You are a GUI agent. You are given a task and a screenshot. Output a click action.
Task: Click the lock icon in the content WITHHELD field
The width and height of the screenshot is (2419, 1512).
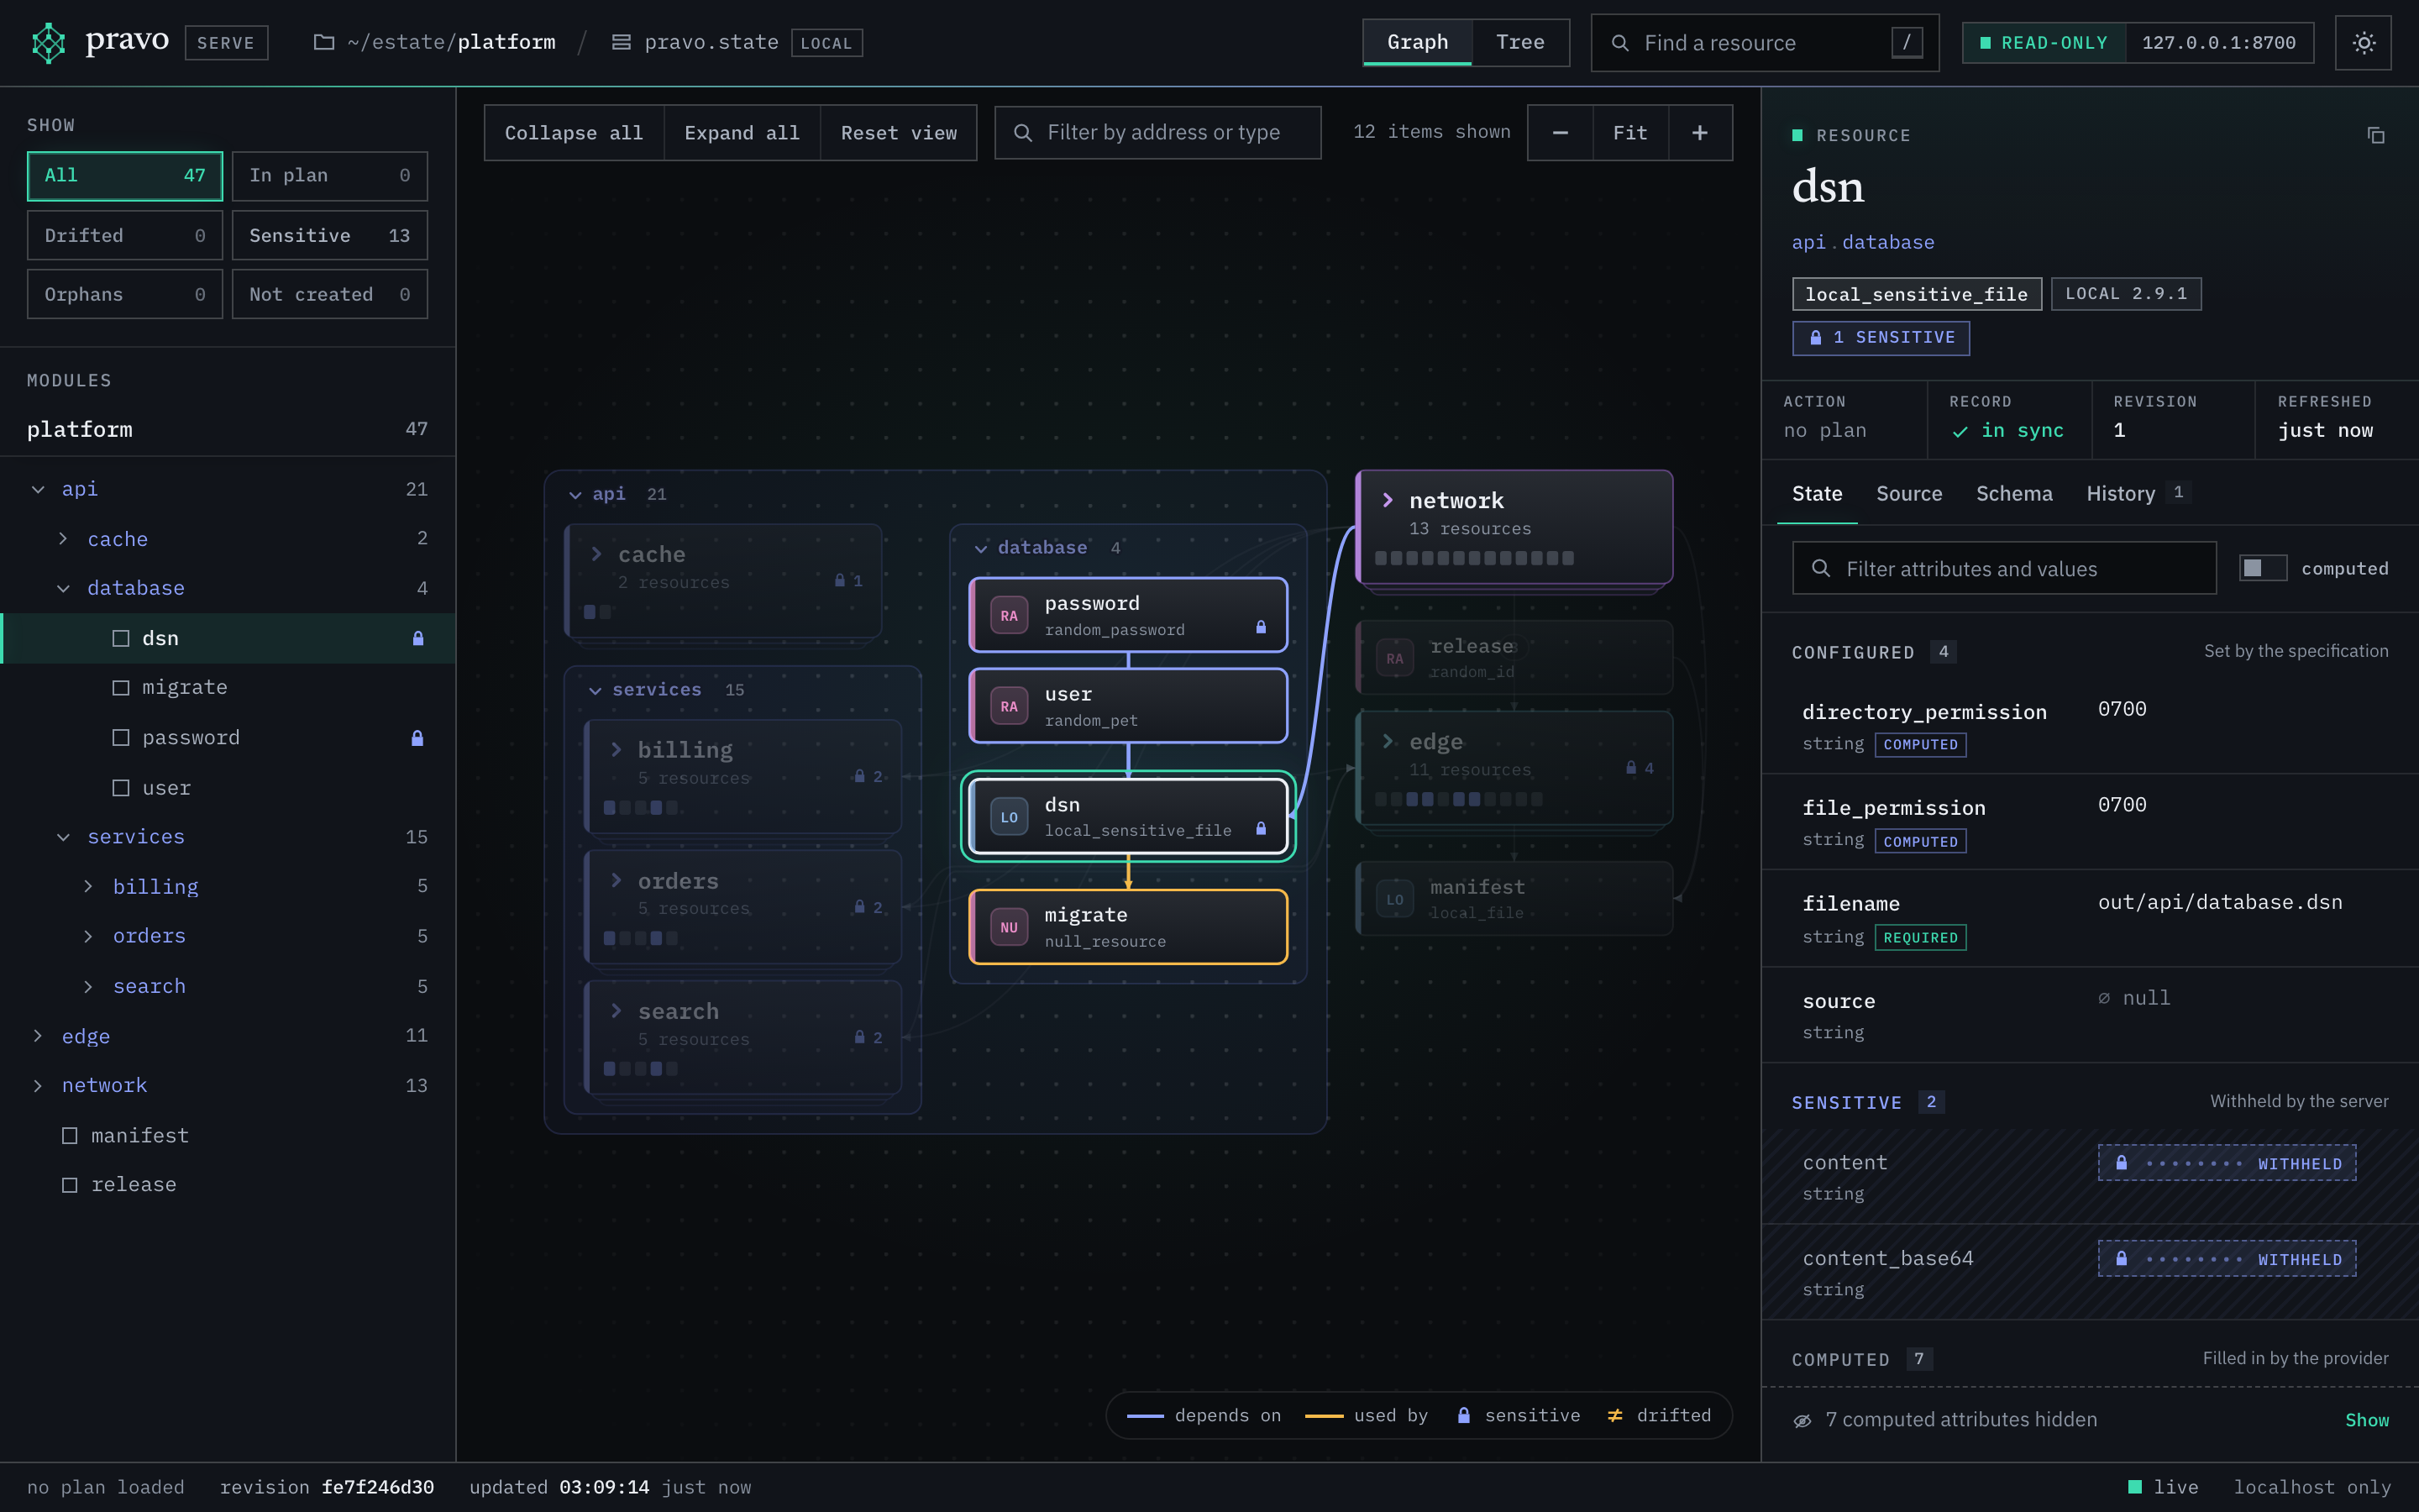click(x=2121, y=1162)
